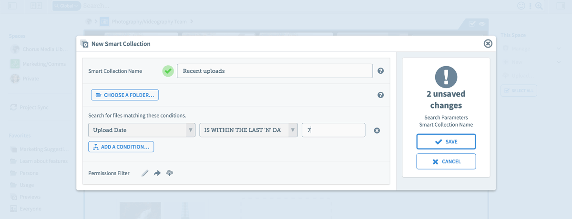Viewport: 572px width, 219px height.
Task: Click the Smart Collection Name text field
Action: click(x=275, y=71)
